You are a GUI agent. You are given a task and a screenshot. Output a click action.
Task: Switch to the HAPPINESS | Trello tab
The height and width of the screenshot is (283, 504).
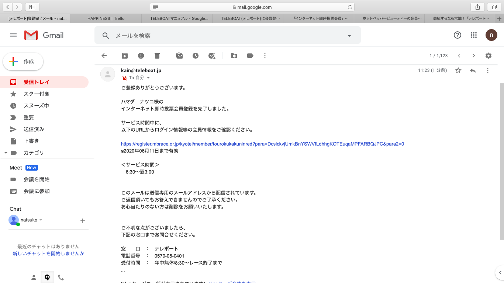pos(106,18)
